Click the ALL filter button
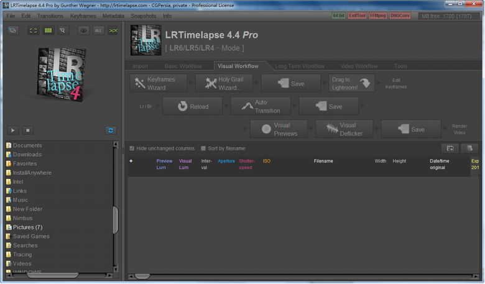Viewport: 485px width, 284px height. [x=98, y=30]
